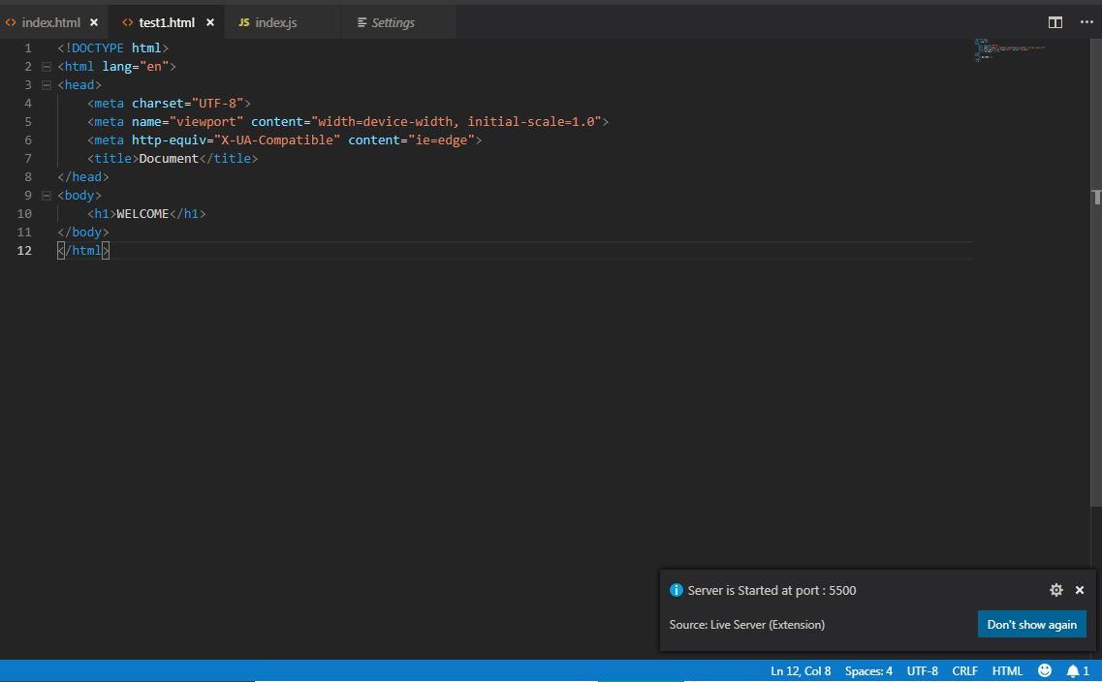Click Ln 12, Col 8 in status bar
The image size is (1102, 682).
pyautogui.click(x=801, y=670)
